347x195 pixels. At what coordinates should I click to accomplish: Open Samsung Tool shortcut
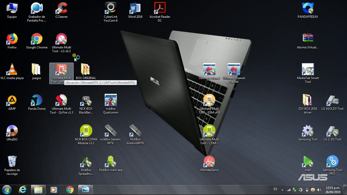[x=308, y=133]
